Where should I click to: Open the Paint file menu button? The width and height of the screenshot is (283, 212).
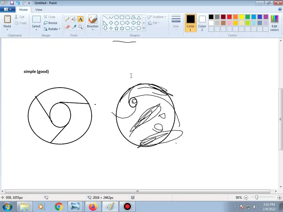(7, 9)
